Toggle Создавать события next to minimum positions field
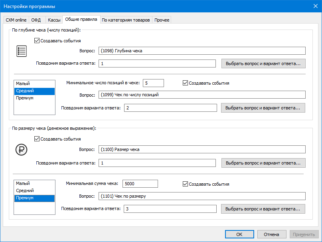322x242 pixels. tap(185, 83)
